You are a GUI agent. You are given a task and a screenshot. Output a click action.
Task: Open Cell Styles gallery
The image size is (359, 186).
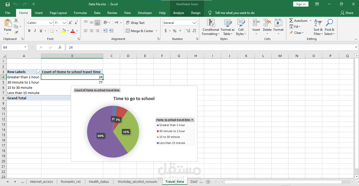coord(241,27)
